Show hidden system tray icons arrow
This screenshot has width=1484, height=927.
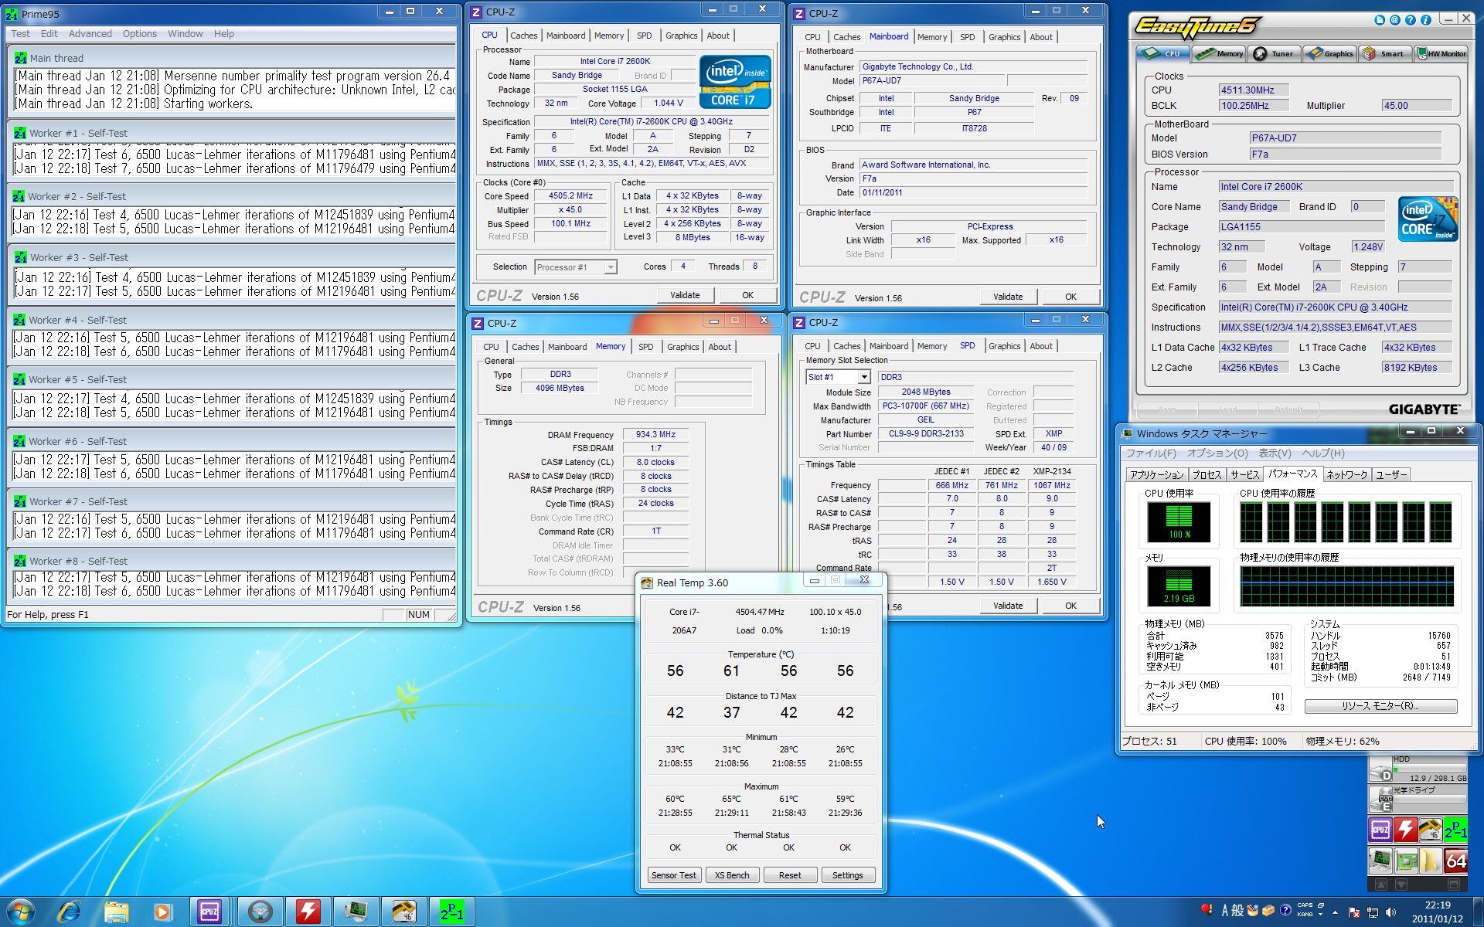click(x=1335, y=912)
